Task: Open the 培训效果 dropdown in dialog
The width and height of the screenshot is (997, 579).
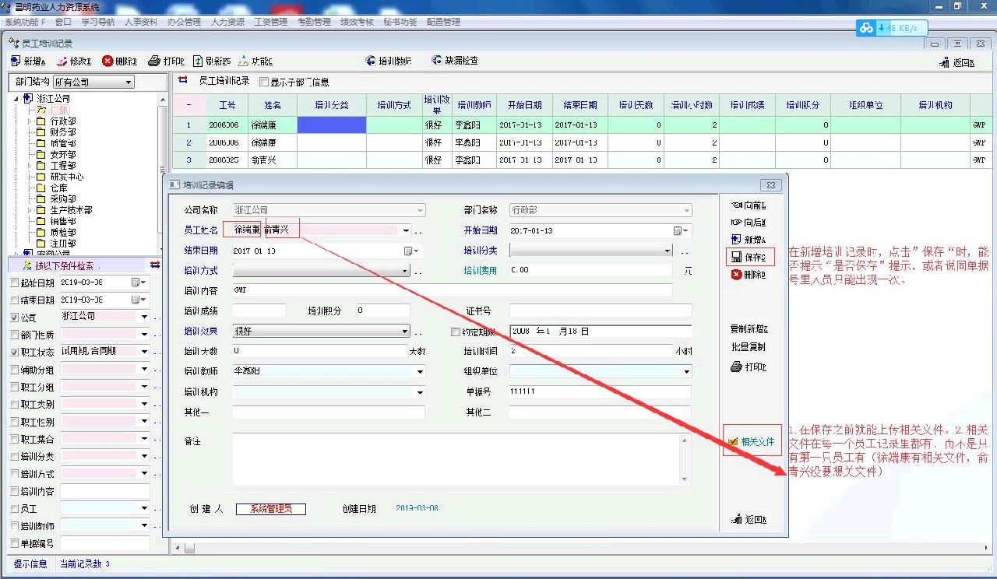Action: [x=404, y=332]
